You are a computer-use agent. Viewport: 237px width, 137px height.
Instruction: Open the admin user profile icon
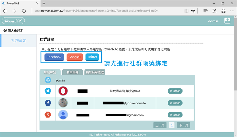pos(227,21)
